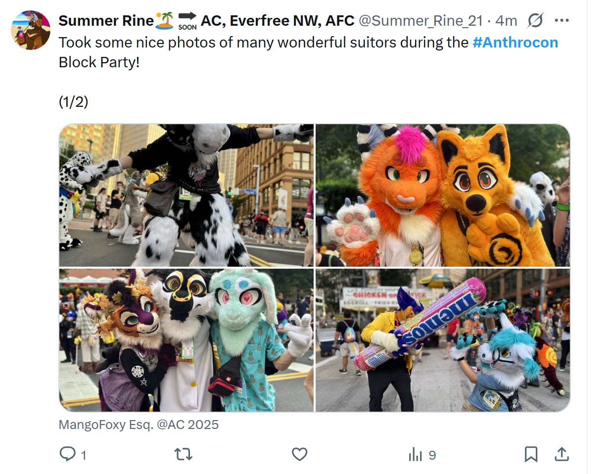This screenshot has width=605, height=474.
Task: Open the reply comment icon
Action: click(x=67, y=454)
